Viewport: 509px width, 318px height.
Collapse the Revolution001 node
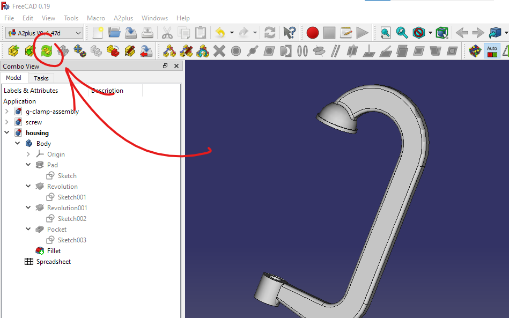coord(28,208)
